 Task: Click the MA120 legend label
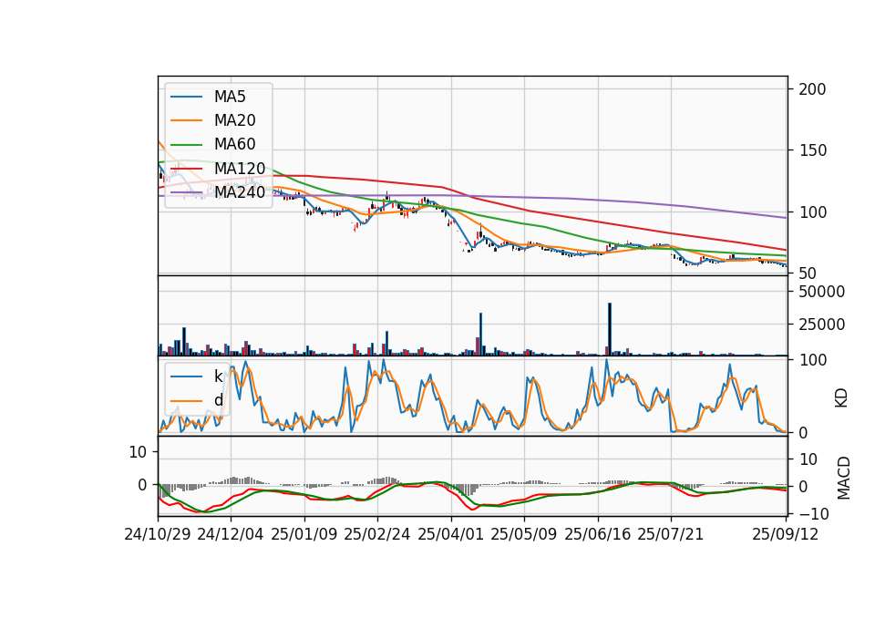point(240,168)
